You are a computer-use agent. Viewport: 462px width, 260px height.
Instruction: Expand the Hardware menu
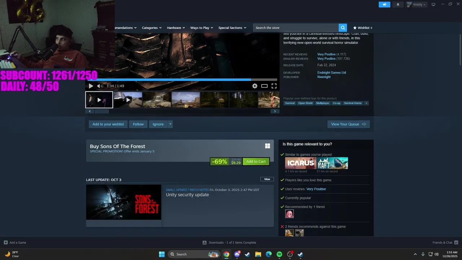[x=176, y=28]
